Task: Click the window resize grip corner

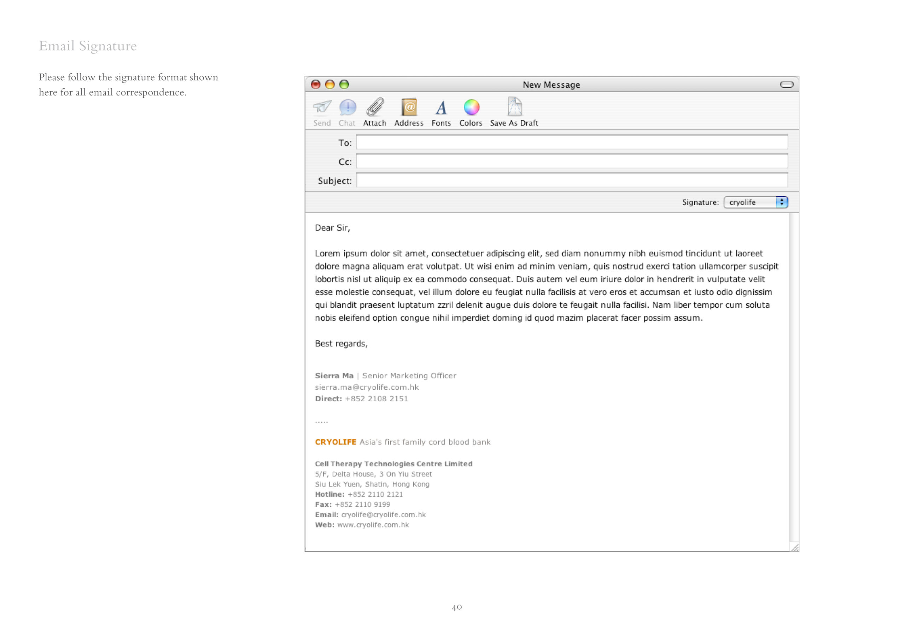Action: point(795,547)
